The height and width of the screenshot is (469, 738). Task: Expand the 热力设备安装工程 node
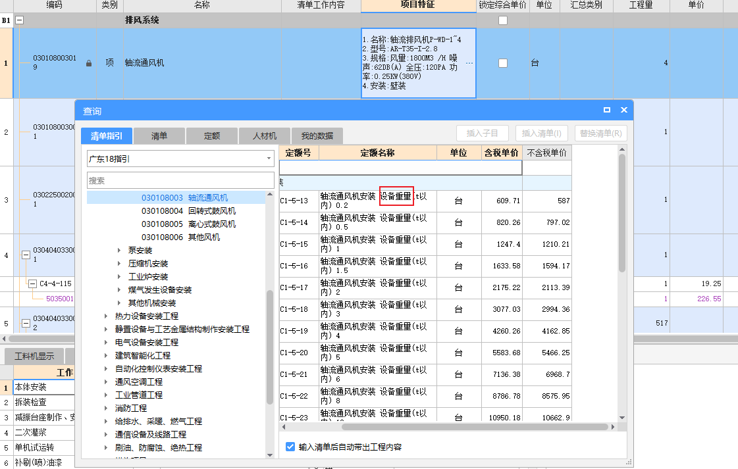(106, 316)
